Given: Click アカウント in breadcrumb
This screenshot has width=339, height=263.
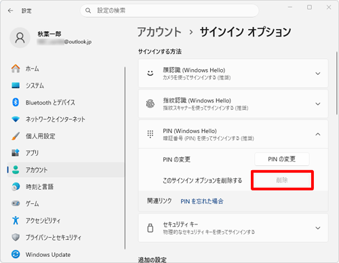Looking at the screenshot, I should pyautogui.click(x=159, y=32).
